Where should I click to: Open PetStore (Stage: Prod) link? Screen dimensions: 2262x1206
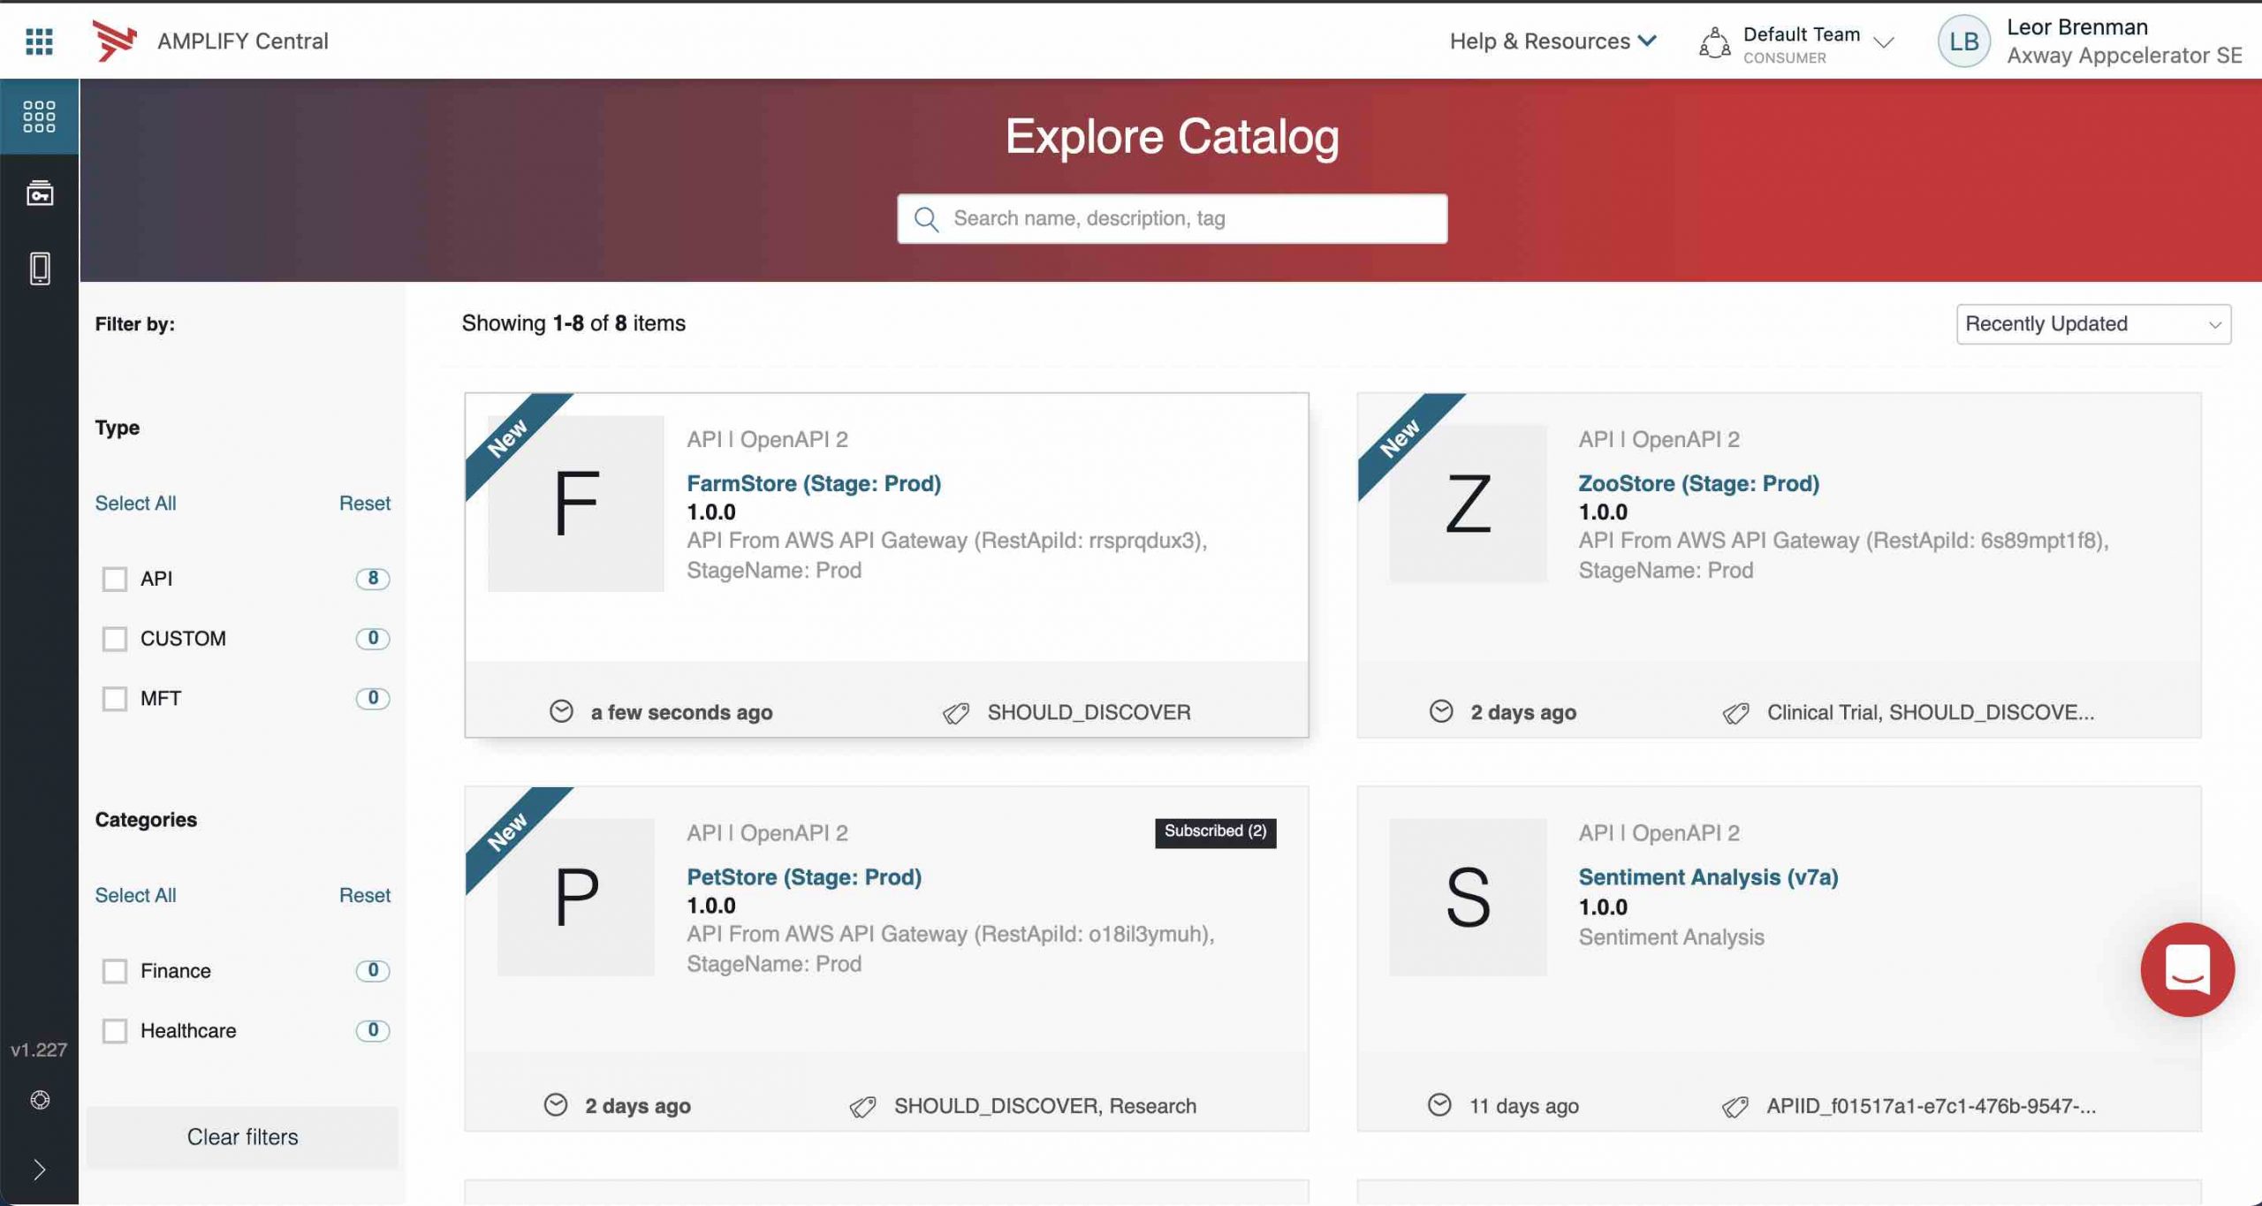[804, 876]
